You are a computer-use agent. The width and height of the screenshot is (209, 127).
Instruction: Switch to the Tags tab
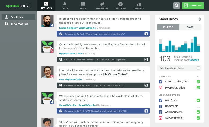tap(190, 27)
